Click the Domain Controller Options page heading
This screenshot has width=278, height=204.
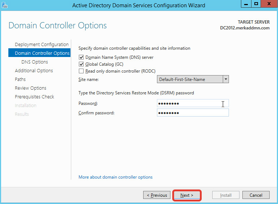click(58, 25)
